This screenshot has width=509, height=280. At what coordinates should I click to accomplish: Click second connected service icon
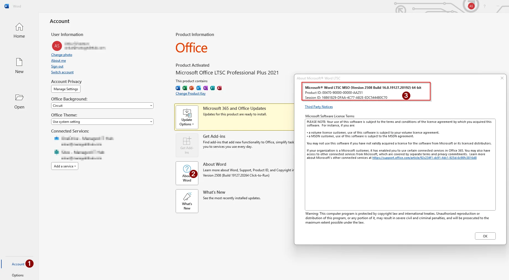tap(56, 152)
